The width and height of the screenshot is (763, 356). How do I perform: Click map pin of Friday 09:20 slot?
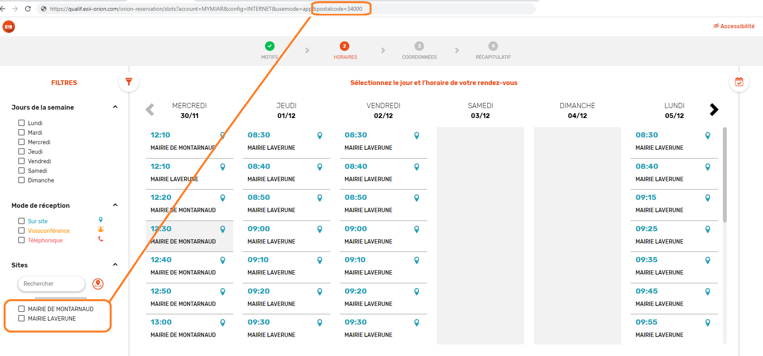pos(416,292)
